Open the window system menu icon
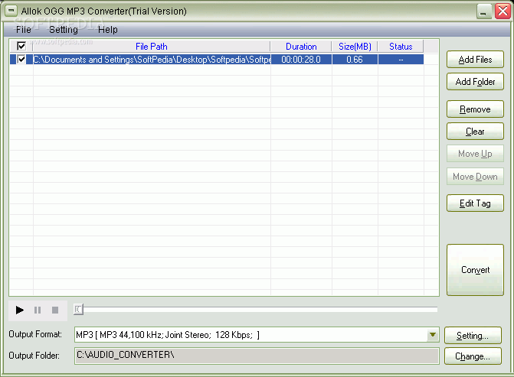514x377 pixels. point(11,11)
